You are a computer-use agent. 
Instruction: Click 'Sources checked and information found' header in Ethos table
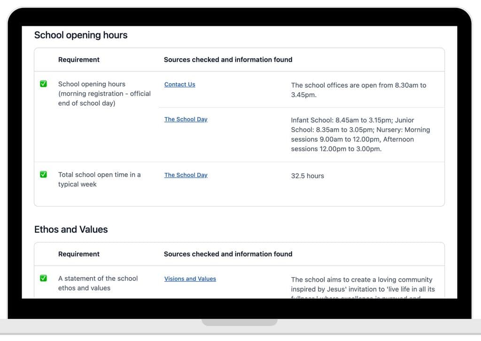point(228,254)
